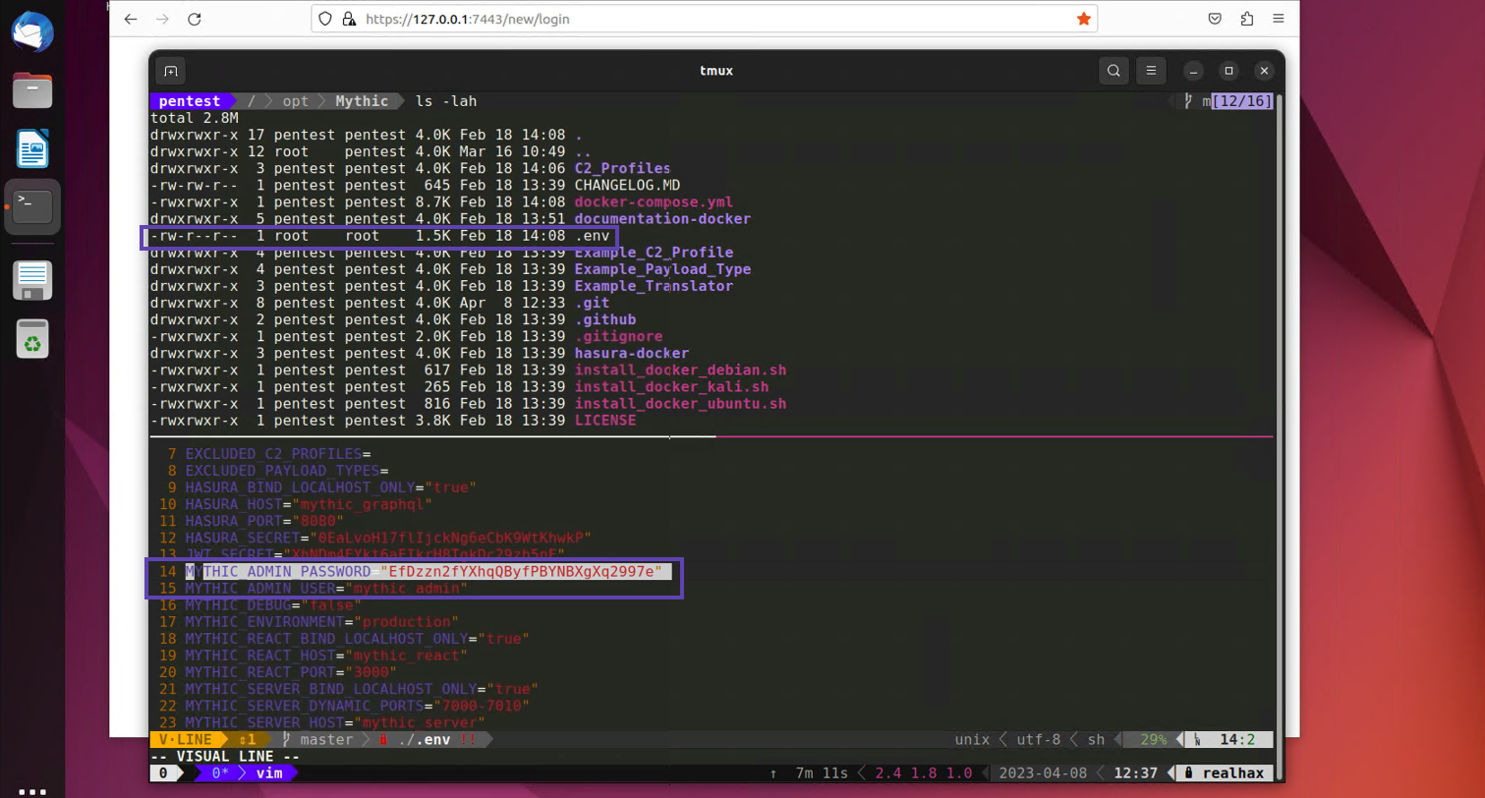Open LibreOffice Writer from the dock
Viewport: 1485px width, 798px height.
32,148
